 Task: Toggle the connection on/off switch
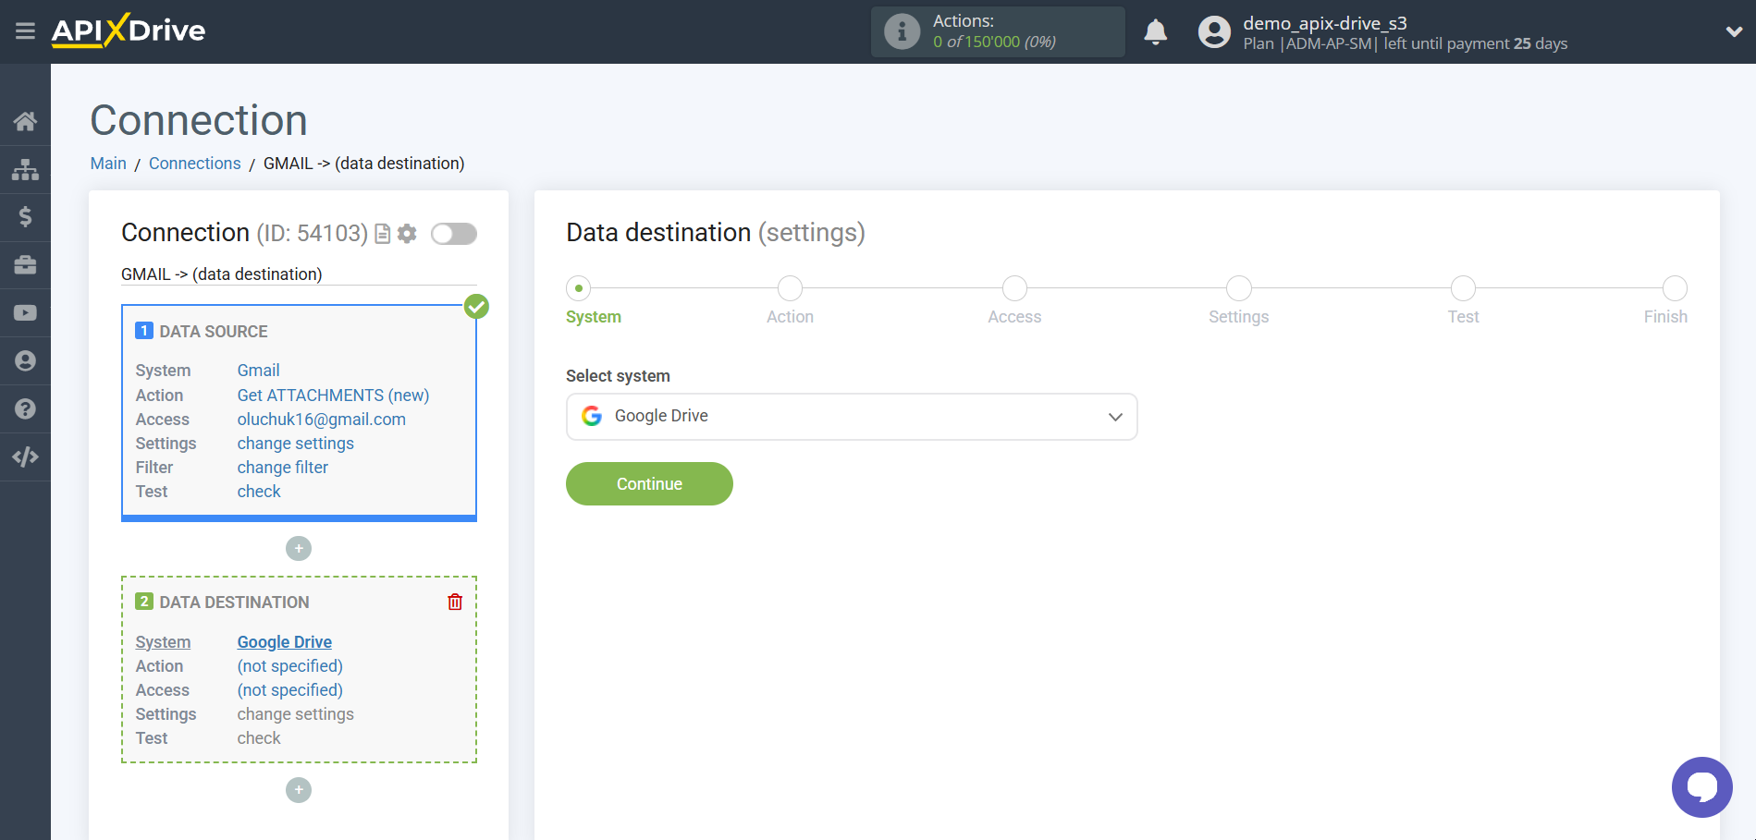click(454, 234)
